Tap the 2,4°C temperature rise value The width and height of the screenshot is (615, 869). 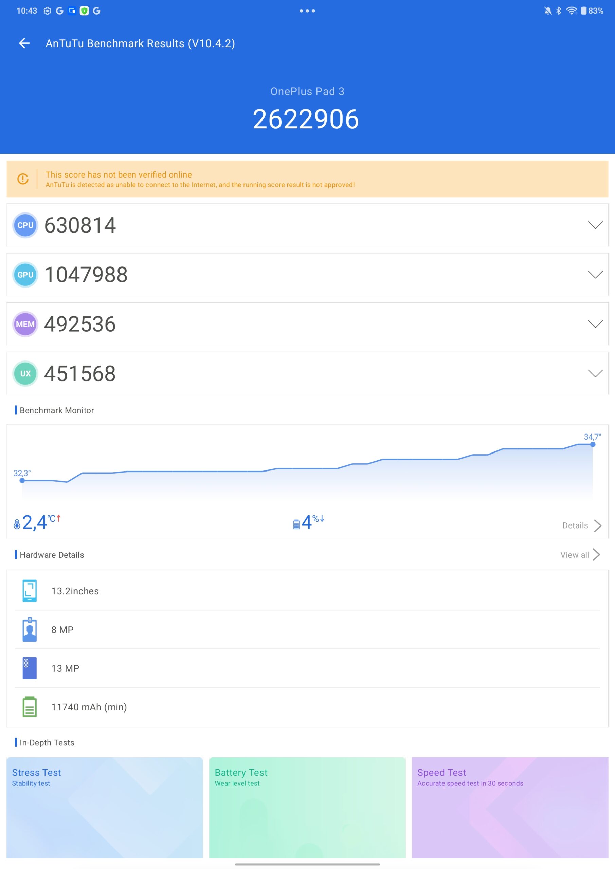click(x=41, y=522)
